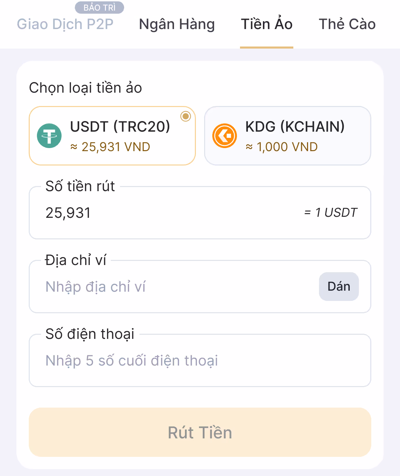The width and height of the screenshot is (400, 476).
Task: Focus the Số điện thoại input field
Action: pos(200,360)
